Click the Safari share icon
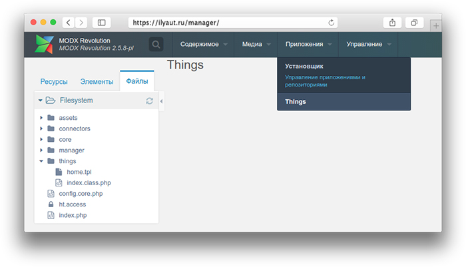Image resolution: width=466 pixels, height=267 pixels. (x=392, y=23)
